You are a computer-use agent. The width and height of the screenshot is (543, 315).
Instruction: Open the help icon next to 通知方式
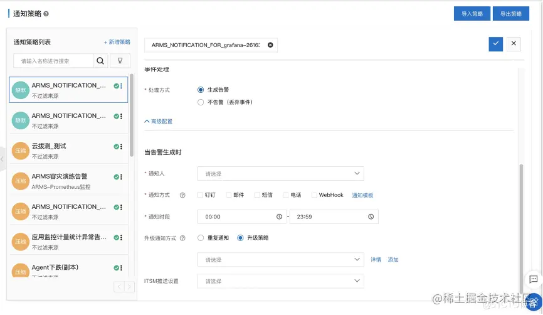(182, 195)
